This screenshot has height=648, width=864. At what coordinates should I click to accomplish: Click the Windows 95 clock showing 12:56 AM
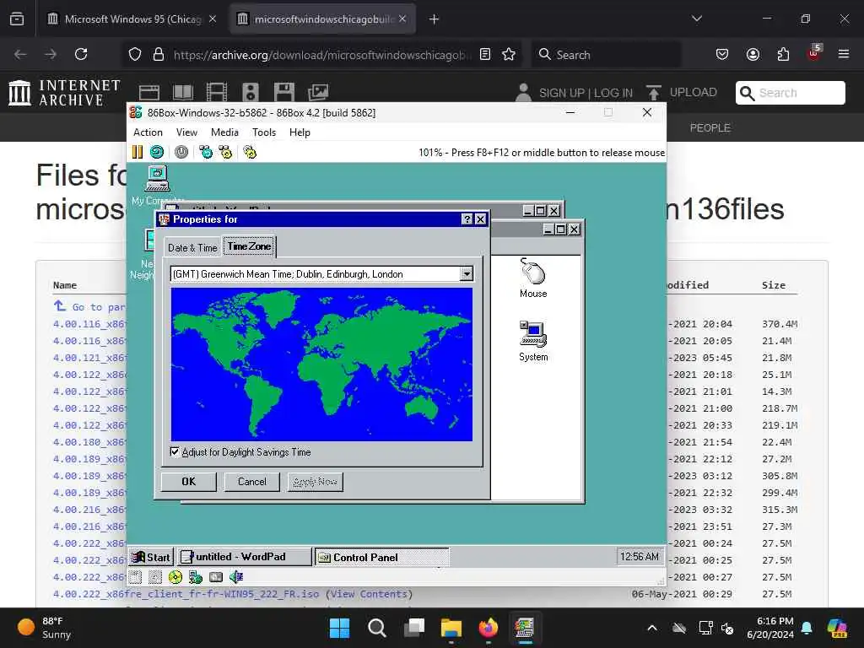[x=640, y=557]
